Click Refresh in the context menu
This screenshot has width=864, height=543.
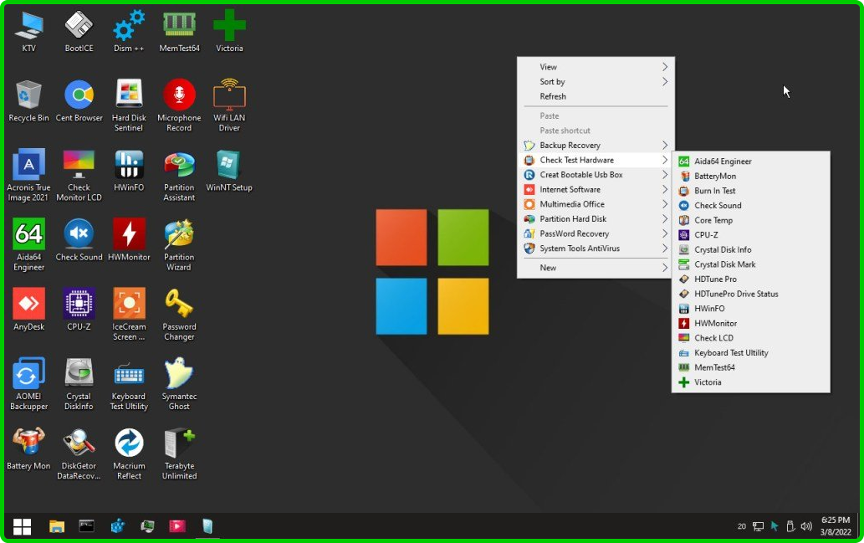coord(596,96)
